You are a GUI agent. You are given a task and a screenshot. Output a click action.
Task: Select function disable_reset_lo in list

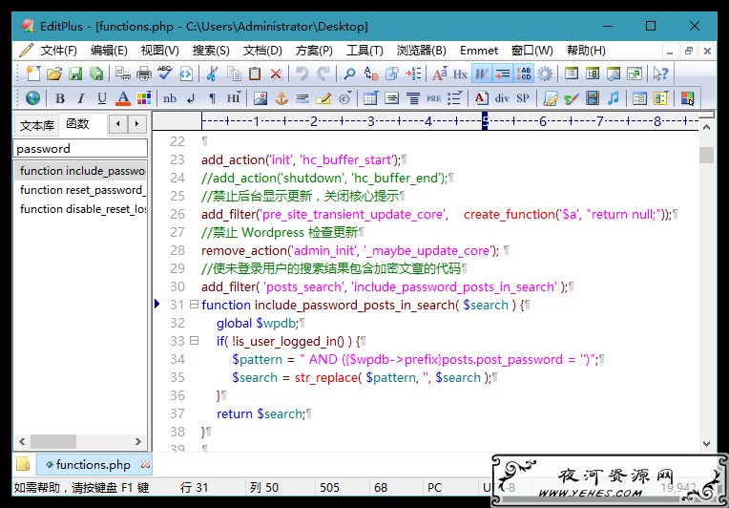pyautogui.click(x=80, y=209)
